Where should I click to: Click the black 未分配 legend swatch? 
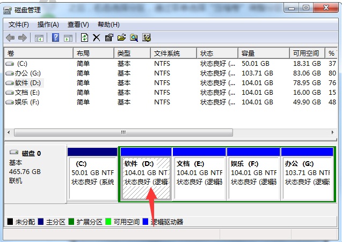point(10,222)
